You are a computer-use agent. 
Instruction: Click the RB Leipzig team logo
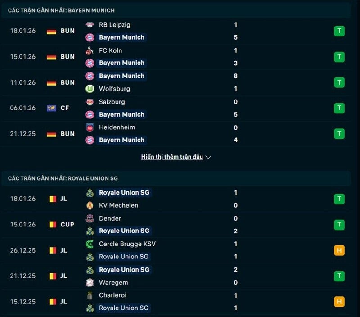click(x=90, y=25)
